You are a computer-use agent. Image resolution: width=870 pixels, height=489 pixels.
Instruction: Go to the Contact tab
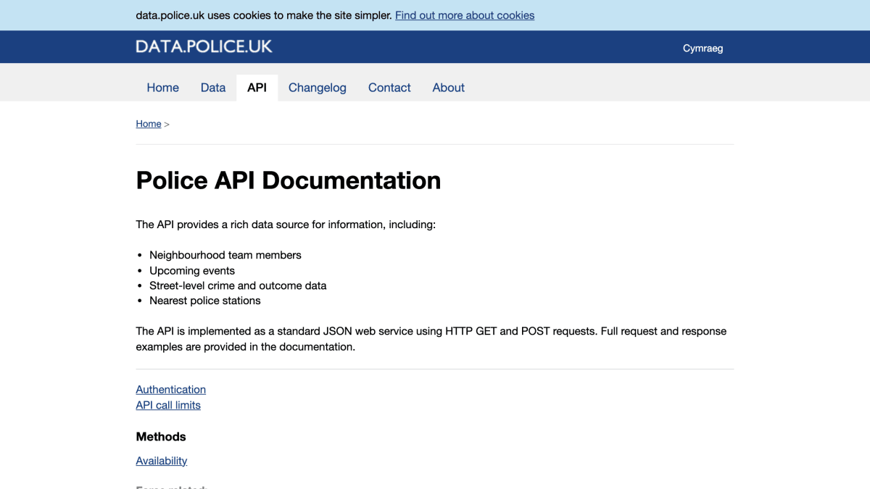click(x=389, y=88)
